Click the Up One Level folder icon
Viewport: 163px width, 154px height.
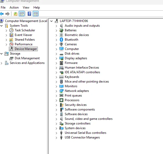[16, 14]
